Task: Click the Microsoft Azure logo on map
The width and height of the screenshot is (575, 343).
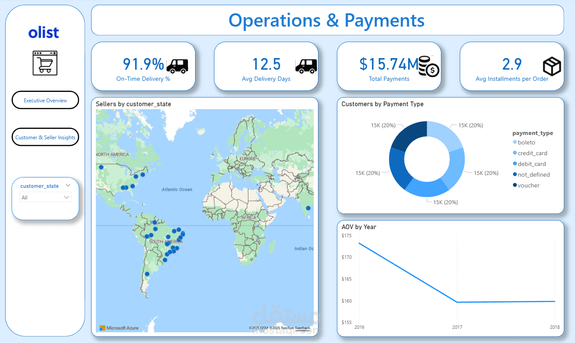Action: click(119, 328)
